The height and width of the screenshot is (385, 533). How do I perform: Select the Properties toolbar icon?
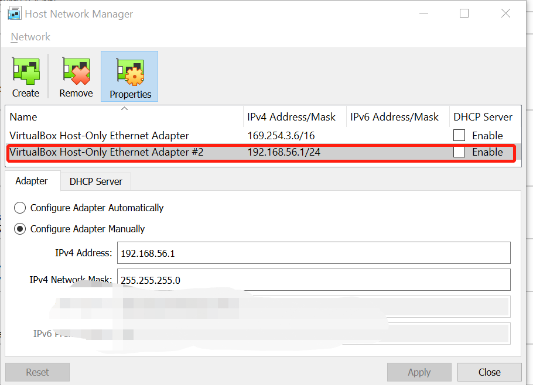[x=129, y=76]
